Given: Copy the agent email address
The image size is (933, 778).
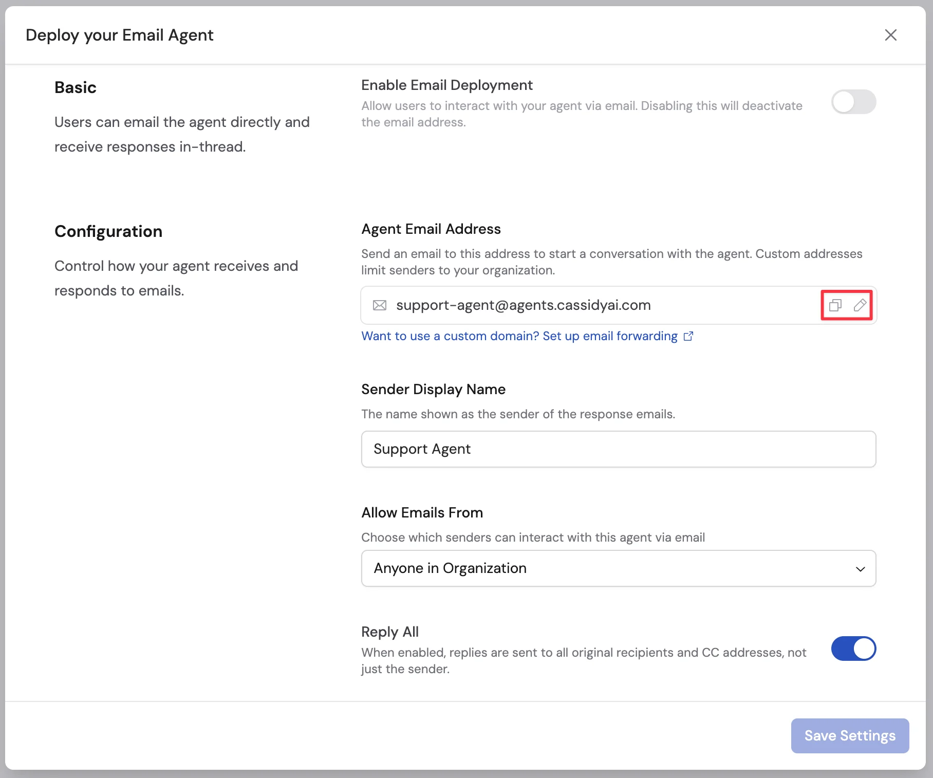Looking at the screenshot, I should click(835, 305).
